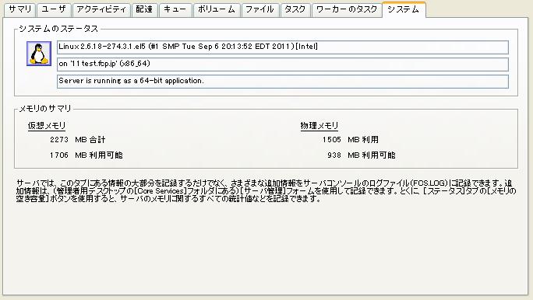533x300 pixels.
Task: Switch to the サマリ tab
Action: tap(20, 9)
